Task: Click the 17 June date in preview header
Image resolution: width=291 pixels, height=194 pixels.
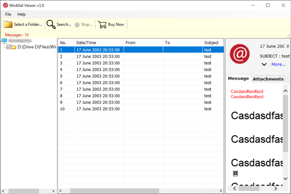Action: (x=272, y=47)
